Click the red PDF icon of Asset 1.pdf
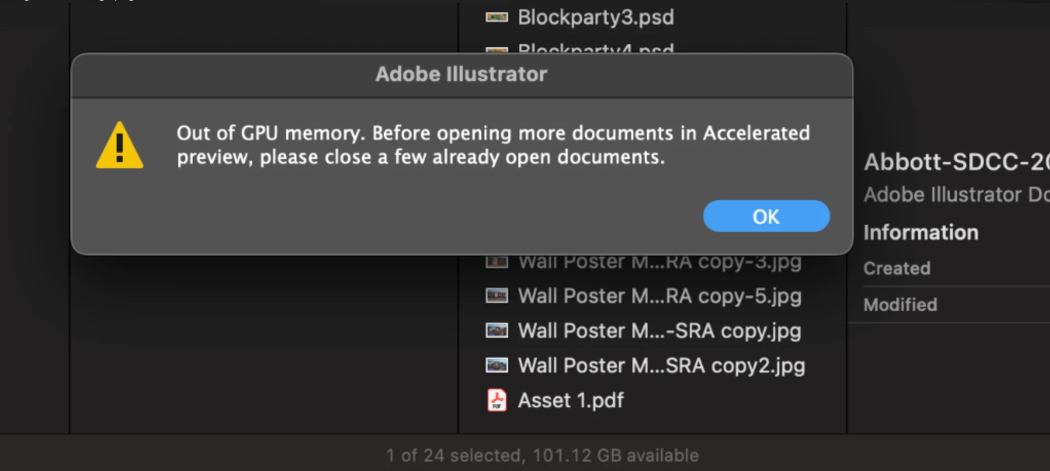 coord(497,401)
